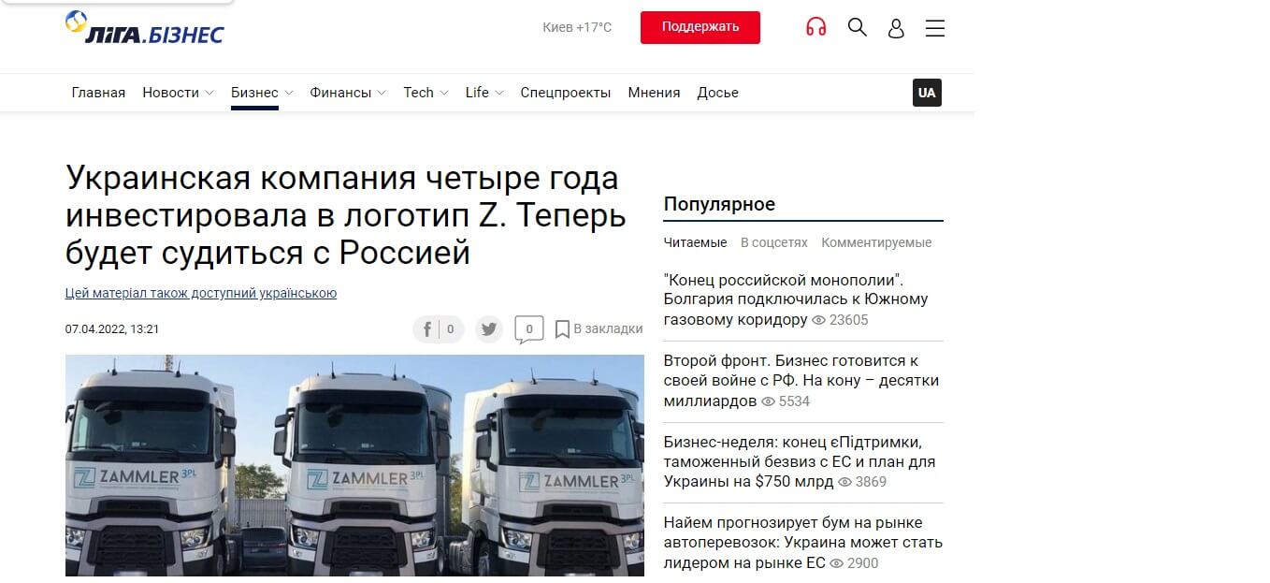Select the В соцсетях tab
The image size is (1270, 583).
click(x=774, y=242)
